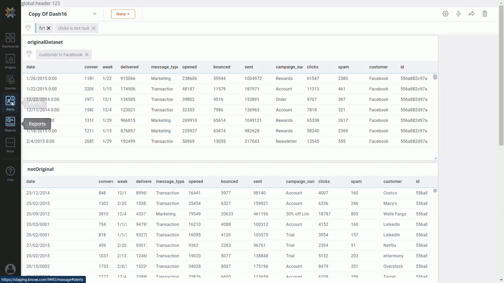This screenshot has width=504, height=283.
Task: Open Queries in the sidebar
Action: click(x=10, y=83)
